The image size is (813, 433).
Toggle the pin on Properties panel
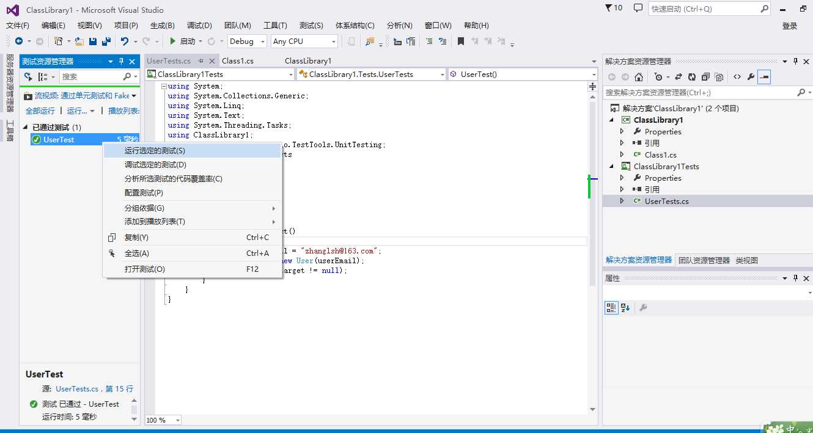tap(795, 278)
